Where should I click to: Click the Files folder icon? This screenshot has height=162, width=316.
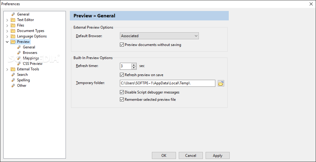(x=13, y=25)
